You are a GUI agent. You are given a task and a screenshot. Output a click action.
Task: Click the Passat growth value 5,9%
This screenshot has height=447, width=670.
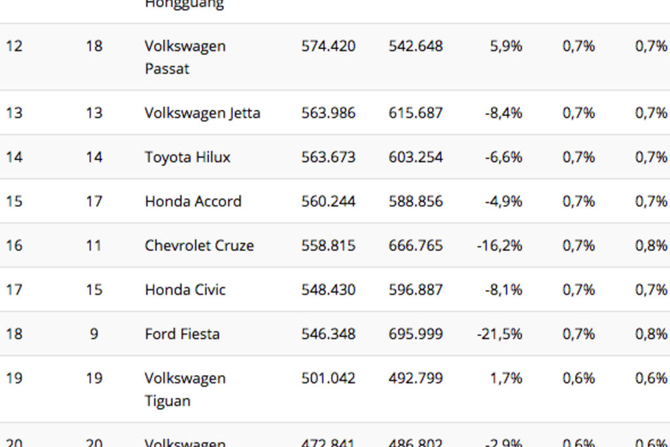point(506,46)
